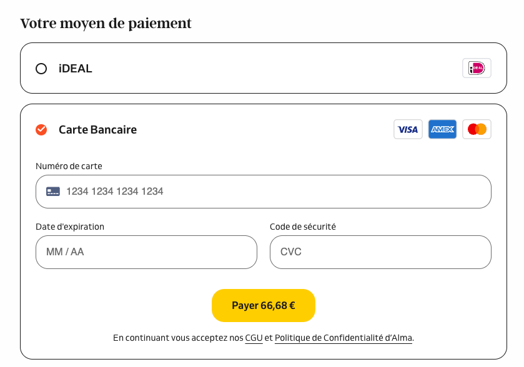Click the Carte Bancaire label text
Image resolution: width=524 pixels, height=367 pixels.
[97, 130]
